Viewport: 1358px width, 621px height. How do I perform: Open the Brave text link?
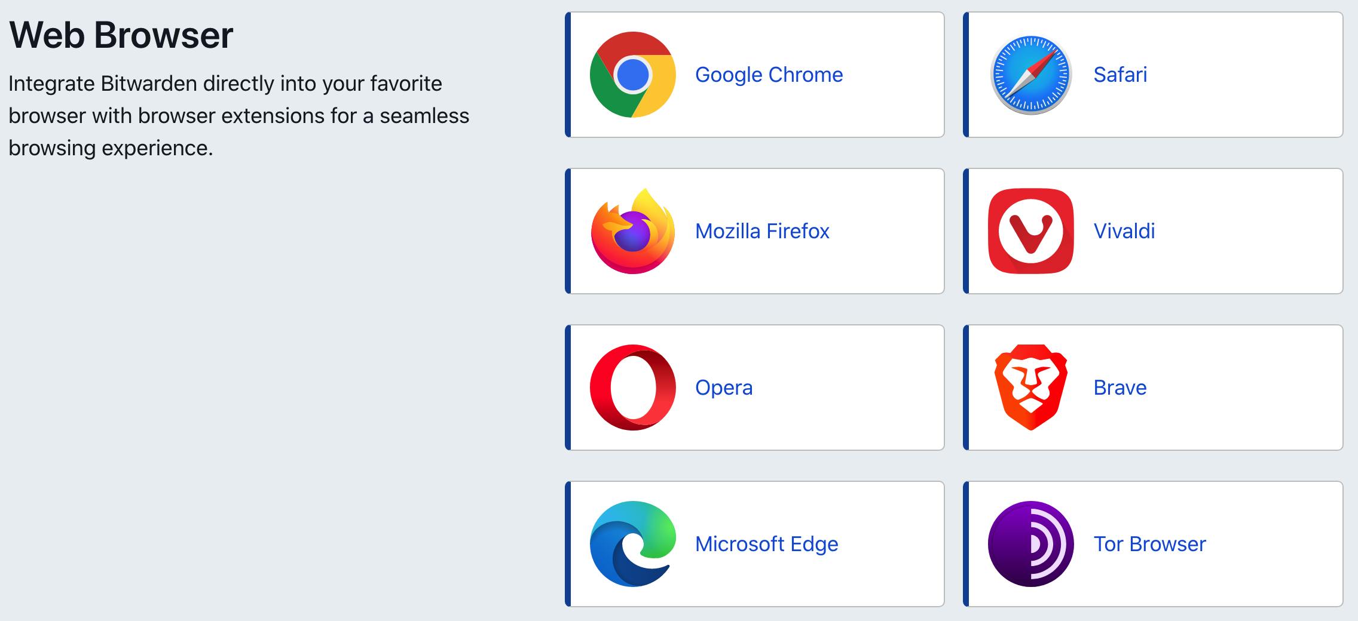pos(1120,388)
